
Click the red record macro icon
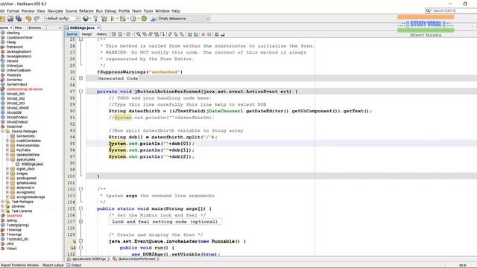(x=203, y=34)
